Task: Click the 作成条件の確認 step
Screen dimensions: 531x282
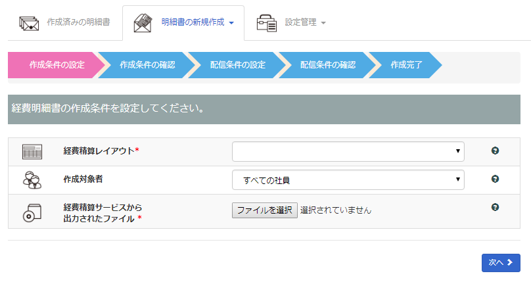Action: pos(147,65)
